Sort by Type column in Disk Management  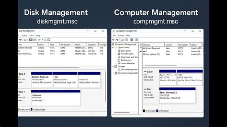point(54,45)
